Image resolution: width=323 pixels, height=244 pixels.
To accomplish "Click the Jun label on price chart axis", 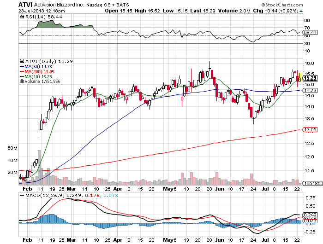I will click(219, 189).
